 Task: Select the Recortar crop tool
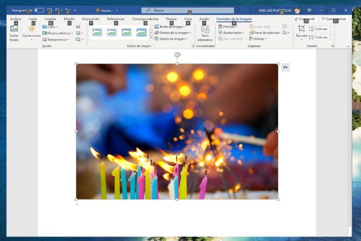(x=301, y=29)
